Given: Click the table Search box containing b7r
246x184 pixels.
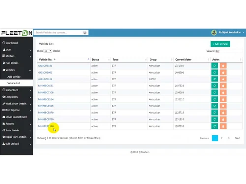Looking at the screenshot, I should (228, 51).
